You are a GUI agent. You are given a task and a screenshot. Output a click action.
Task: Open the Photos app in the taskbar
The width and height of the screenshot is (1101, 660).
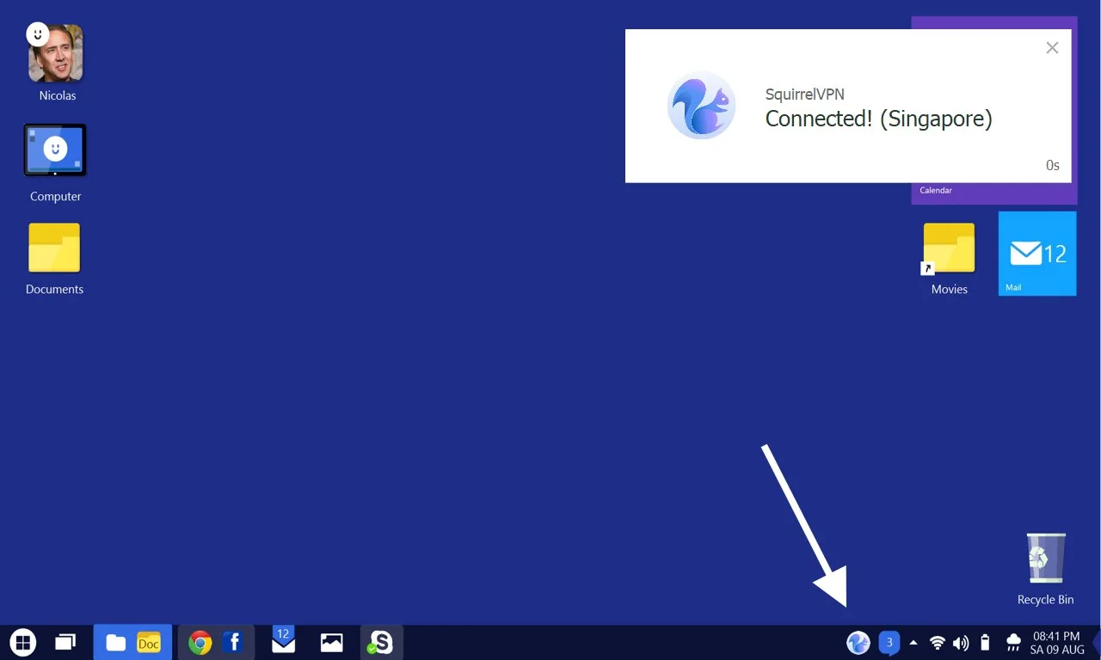click(x=331, y=642)
